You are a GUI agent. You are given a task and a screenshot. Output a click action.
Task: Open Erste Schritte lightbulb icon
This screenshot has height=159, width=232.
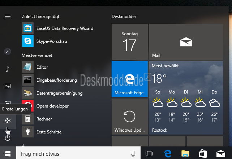(x=28, y=132)
